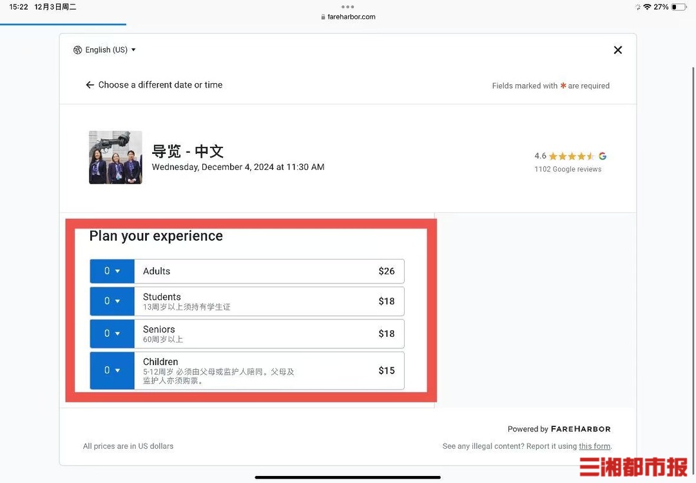696x483 pixels.
Task: Click the Google logo beside rating
Action: click(603, 156)
